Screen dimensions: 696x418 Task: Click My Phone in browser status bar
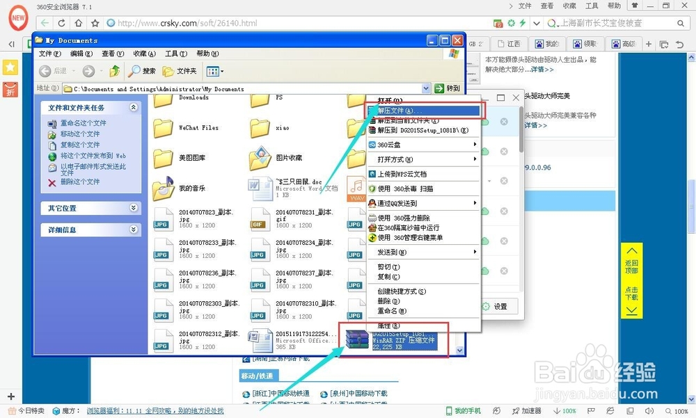[464, 411]
